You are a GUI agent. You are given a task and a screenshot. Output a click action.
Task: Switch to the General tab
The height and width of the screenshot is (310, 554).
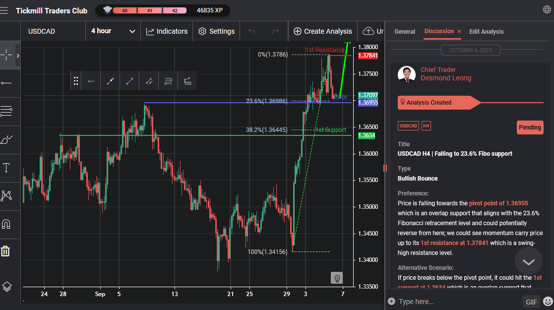coord(405,31)
